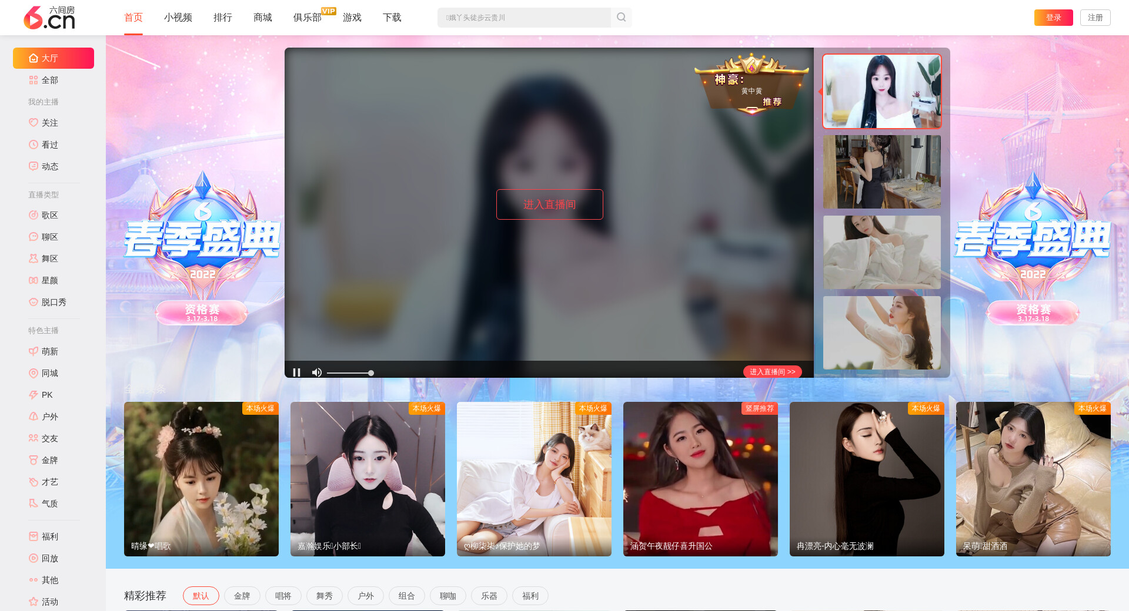This screenshot has width=1129, height=611.
Task: Select the 户外 filter pill under 精彩推荐
Action: 366,596
